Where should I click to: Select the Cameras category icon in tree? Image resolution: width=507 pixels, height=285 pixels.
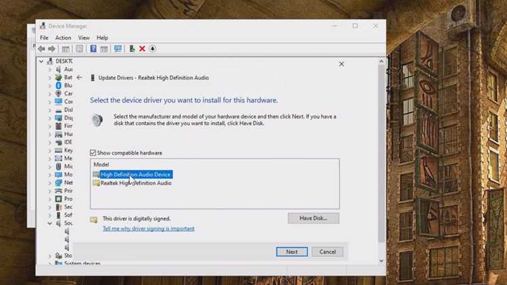point(59,93)
